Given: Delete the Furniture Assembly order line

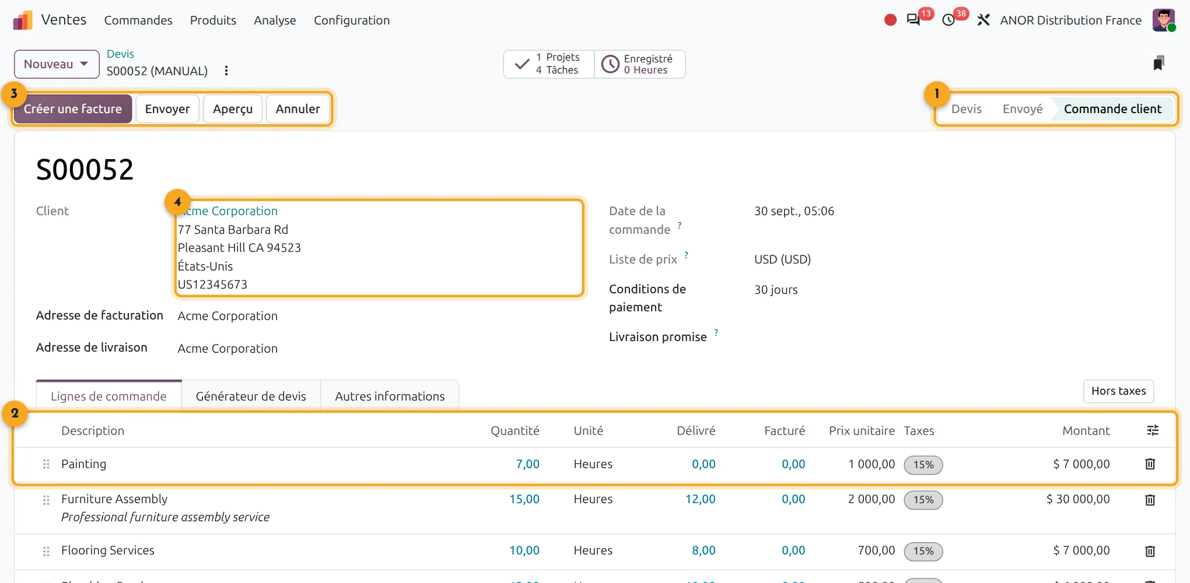Looking at the screenshot, I should (1150, 500).
